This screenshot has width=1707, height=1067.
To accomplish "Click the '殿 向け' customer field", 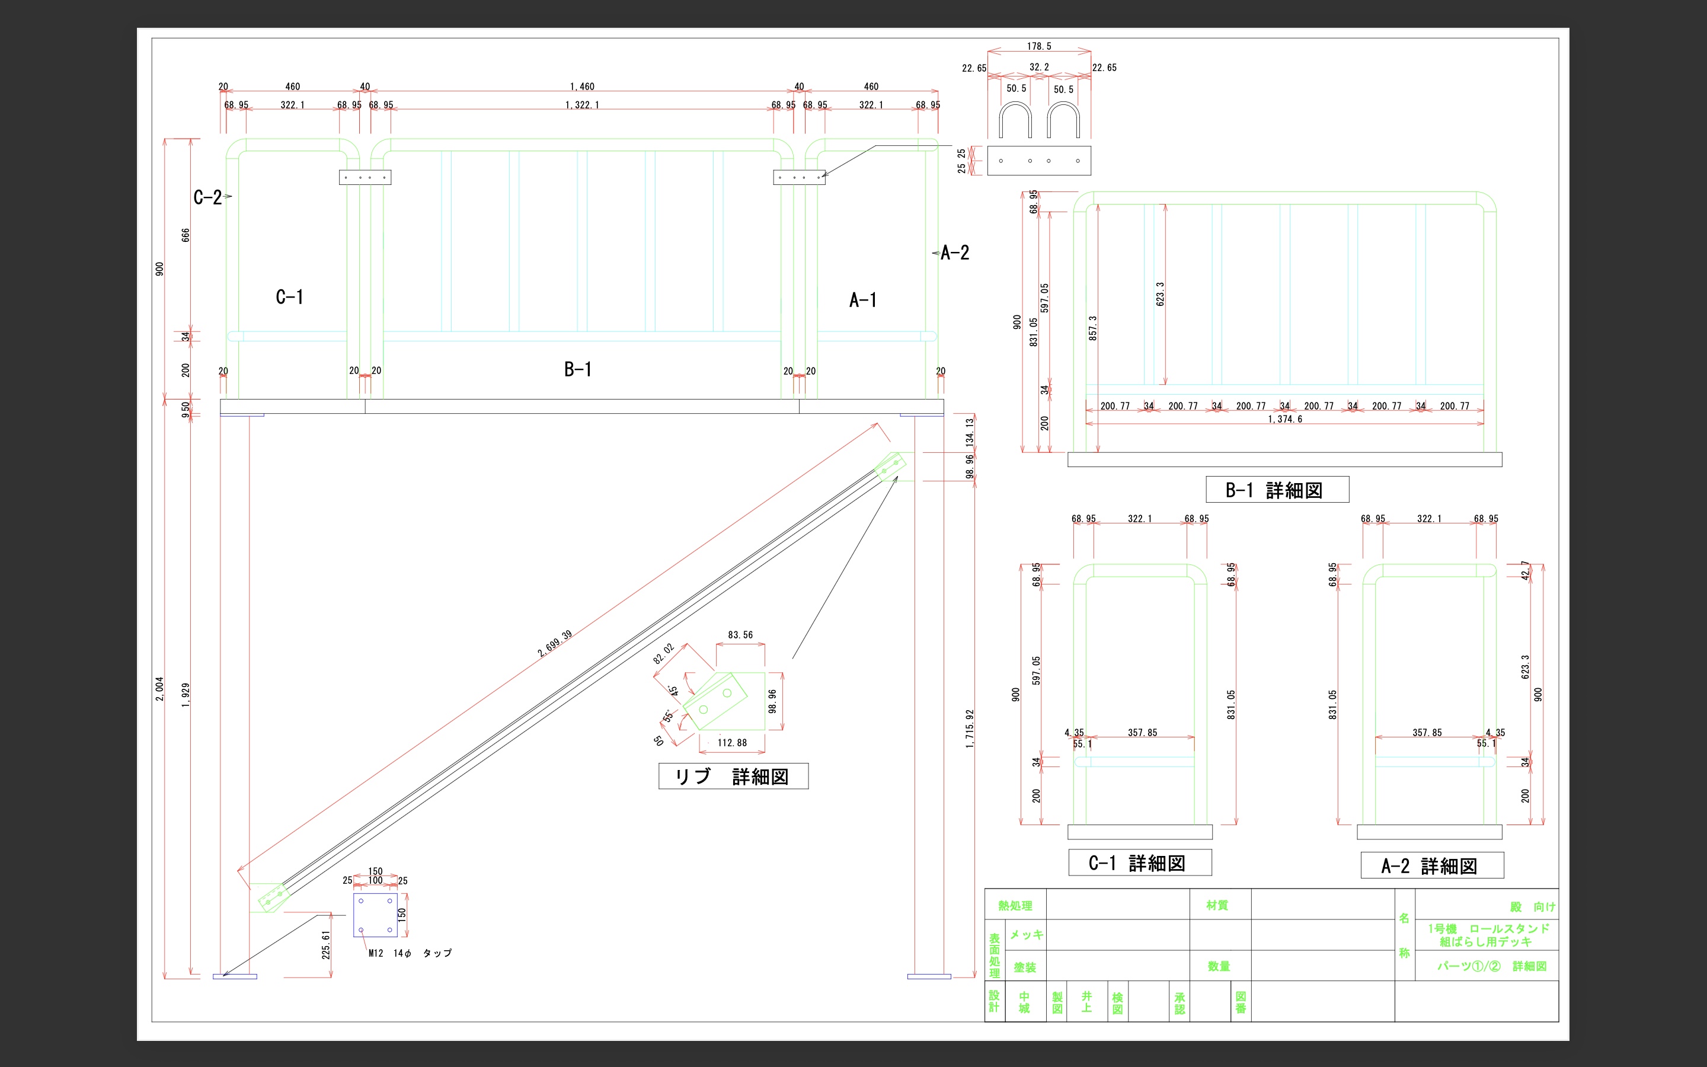I will point(1533,907).
